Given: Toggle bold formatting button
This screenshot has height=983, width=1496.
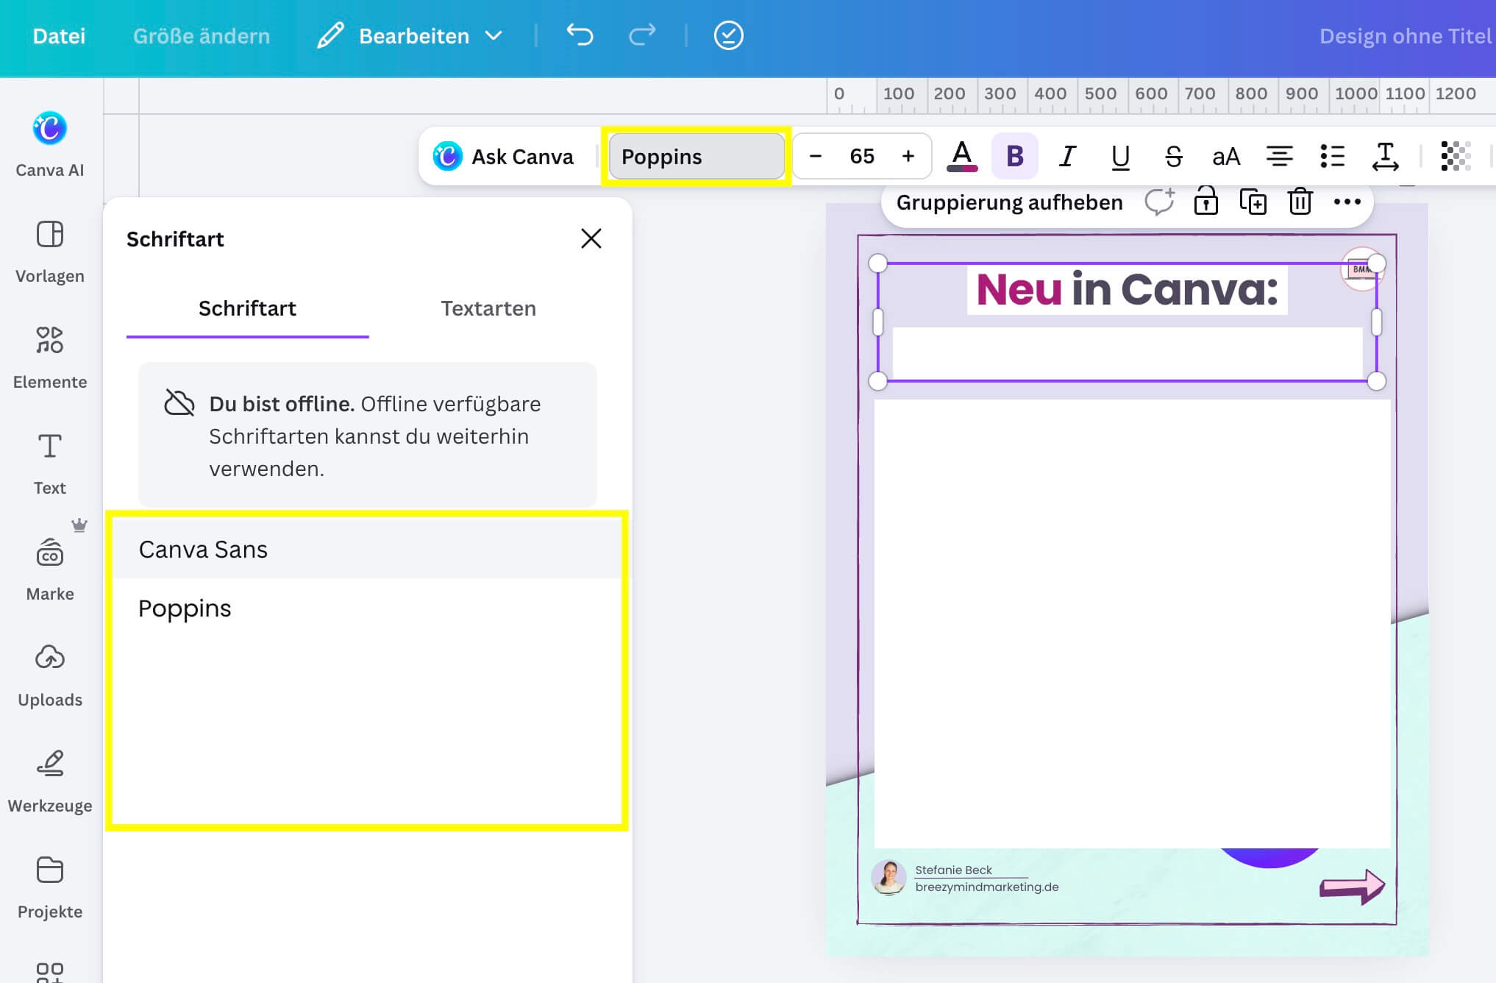Looking at the screenshot, I should coord(1014,156).
